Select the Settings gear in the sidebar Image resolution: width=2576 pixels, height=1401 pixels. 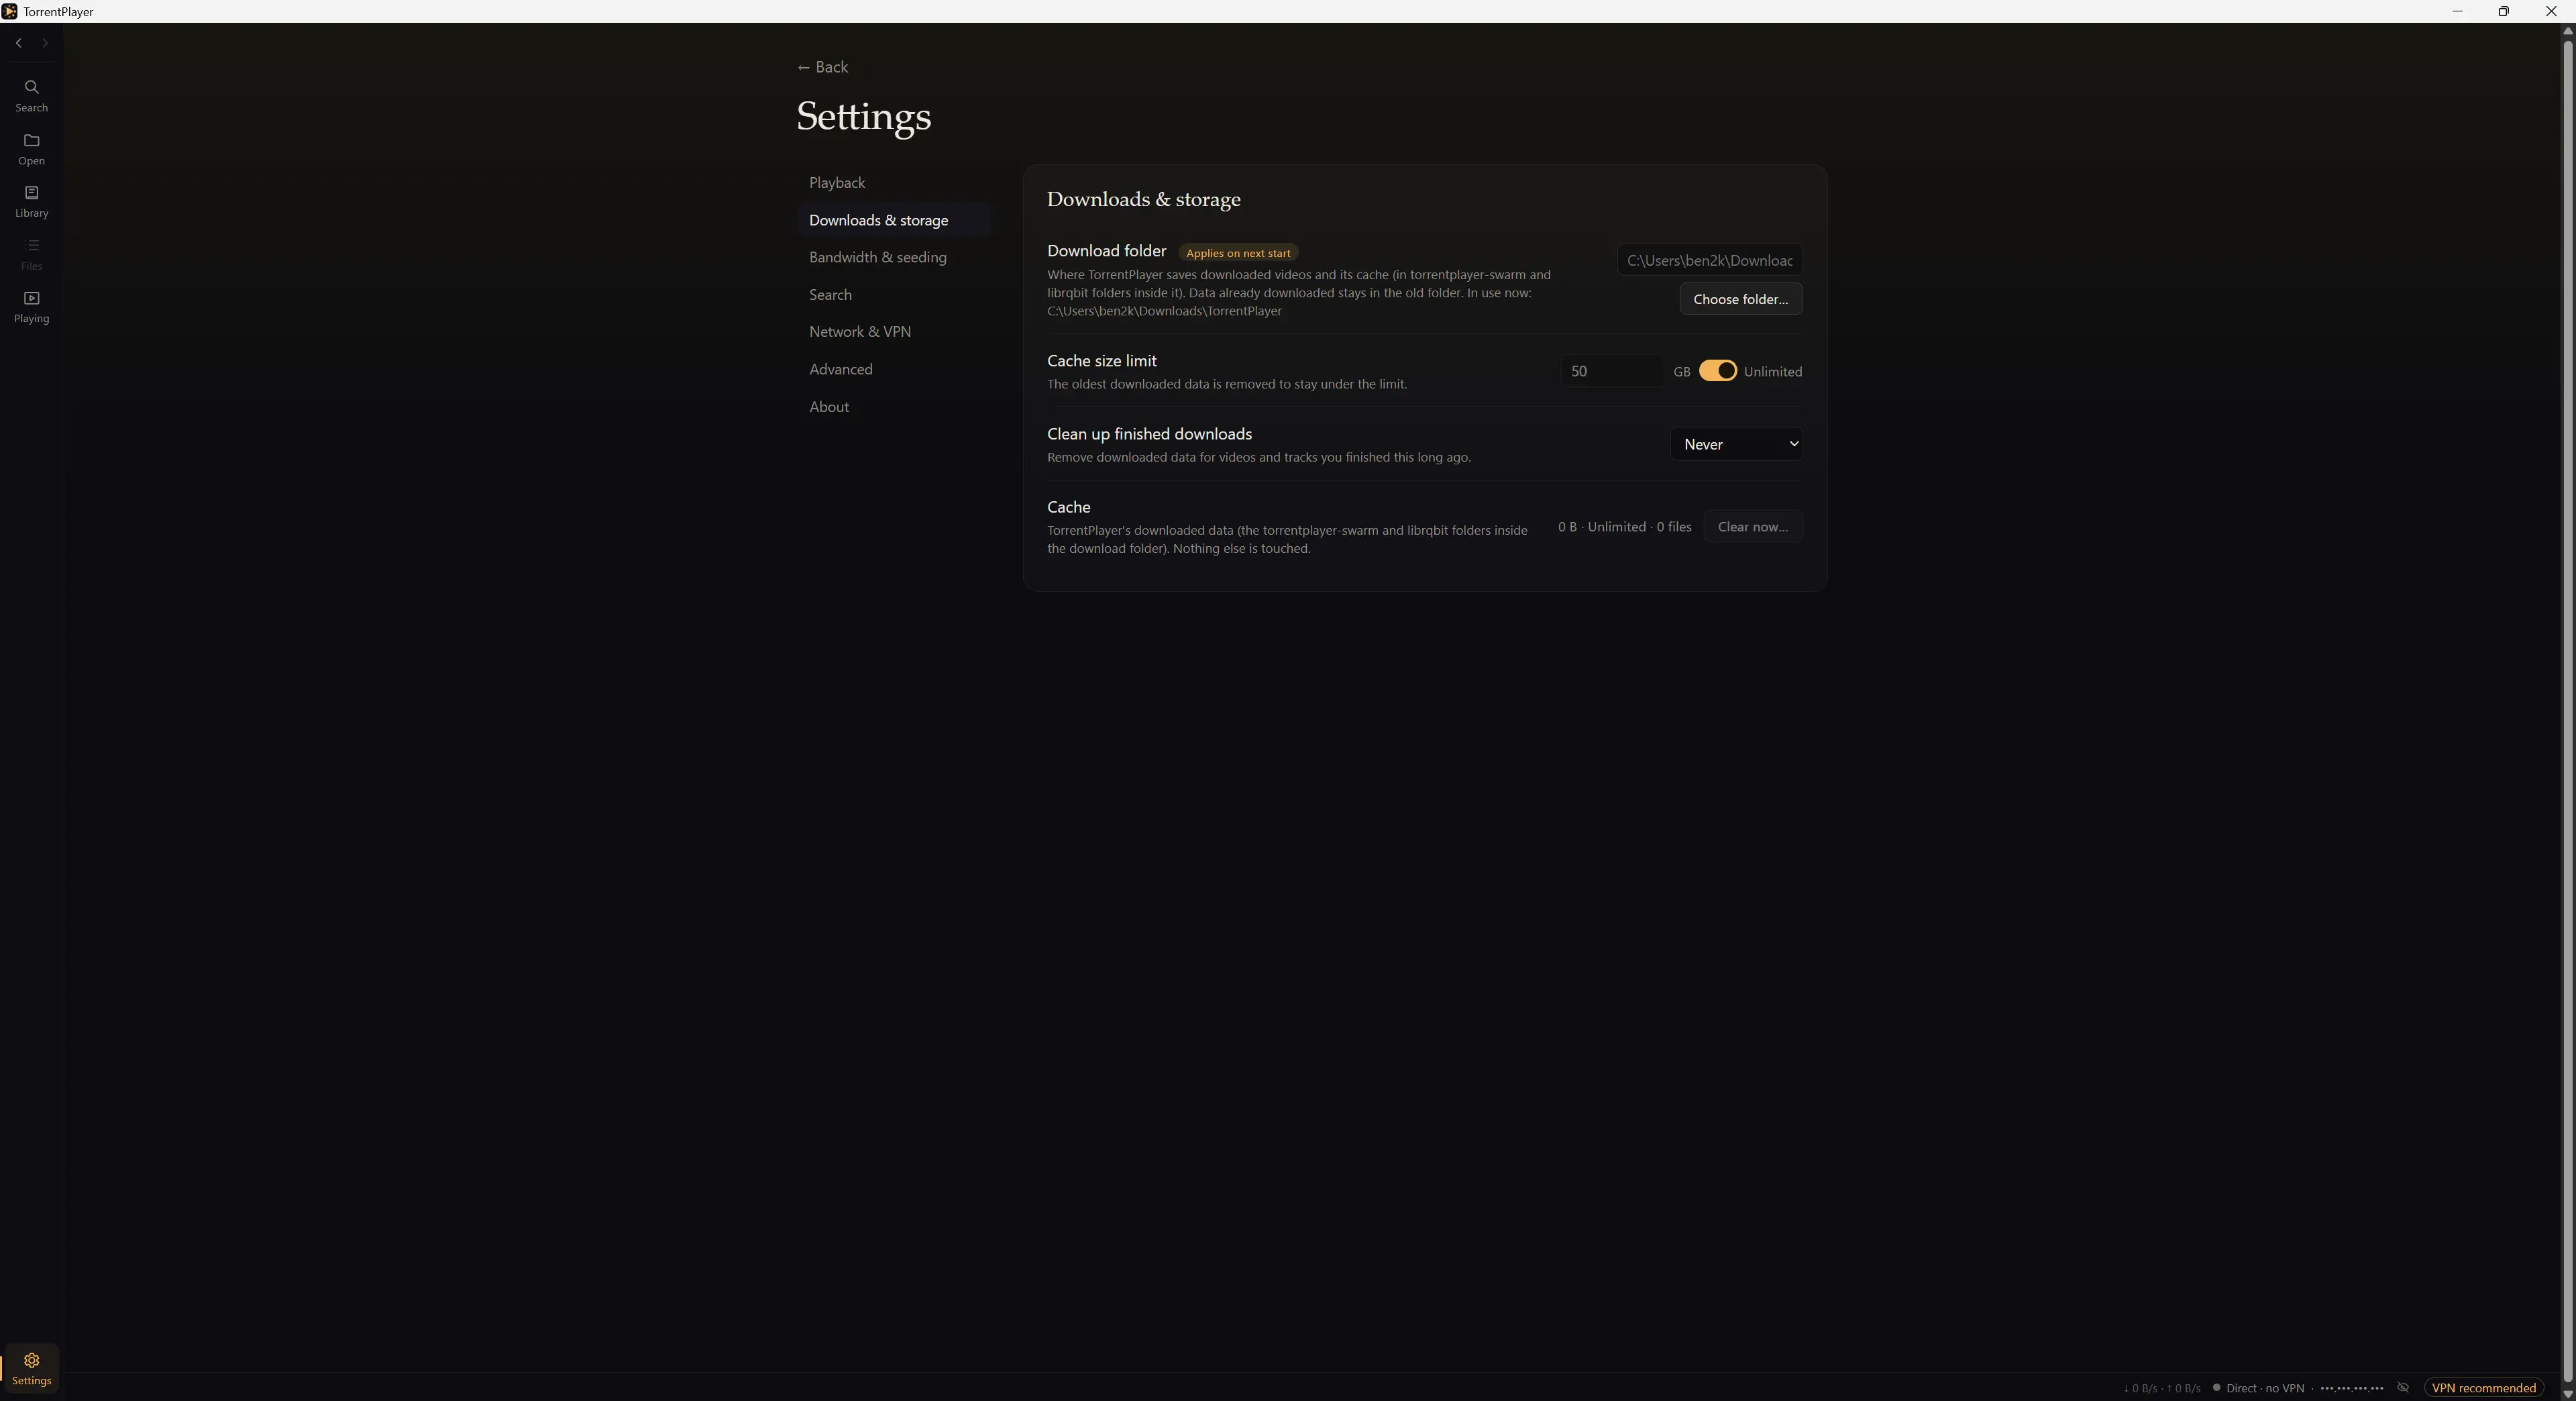(x=31, y=1368)
